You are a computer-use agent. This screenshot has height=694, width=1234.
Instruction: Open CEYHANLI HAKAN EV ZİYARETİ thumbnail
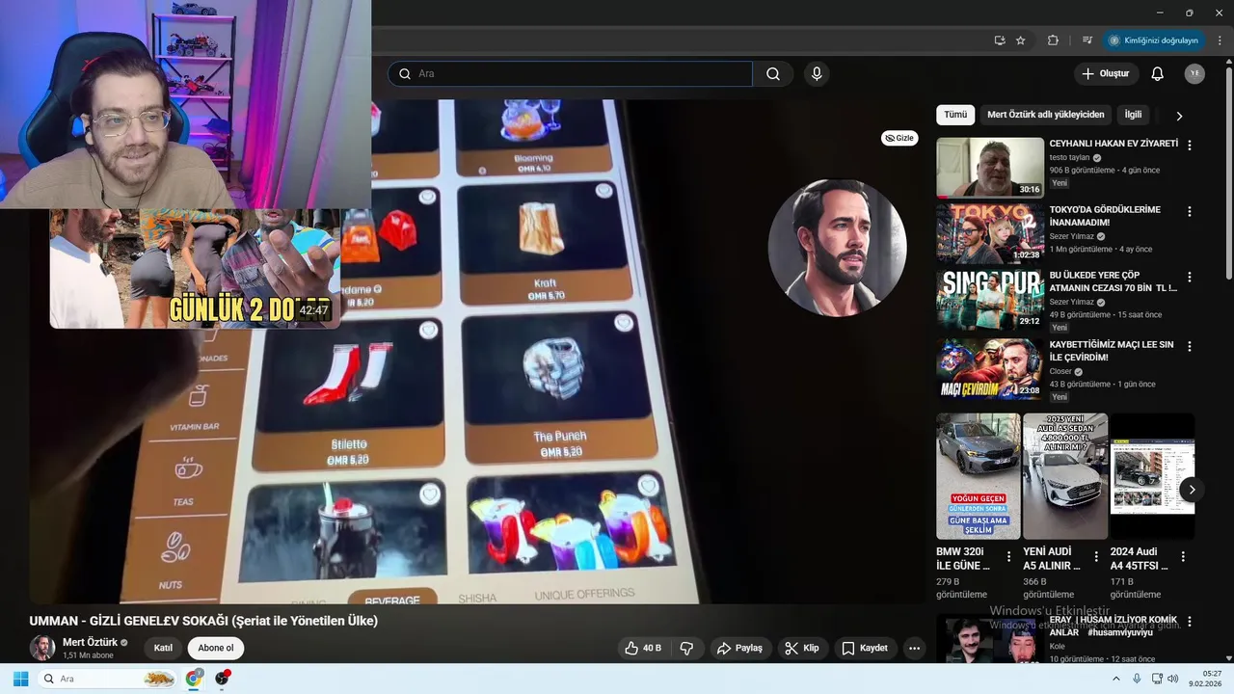[x=990, y=168]
